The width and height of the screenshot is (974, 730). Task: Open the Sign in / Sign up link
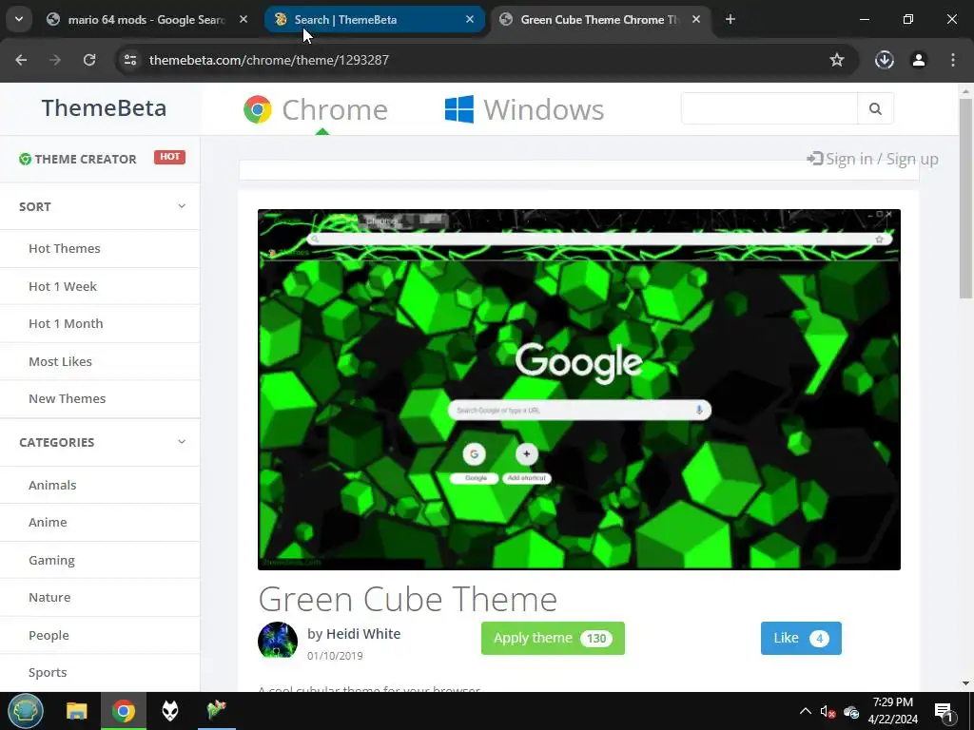point(872,160)
